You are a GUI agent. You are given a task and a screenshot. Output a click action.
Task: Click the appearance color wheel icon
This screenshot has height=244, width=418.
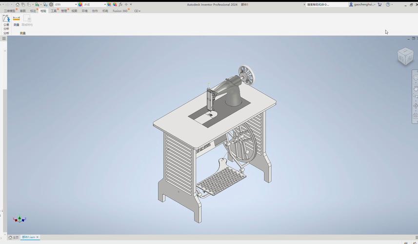80,4
